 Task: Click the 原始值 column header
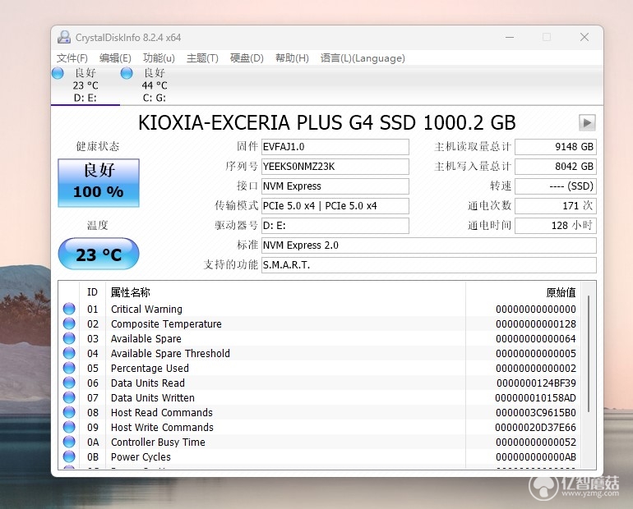click(561, 292)
